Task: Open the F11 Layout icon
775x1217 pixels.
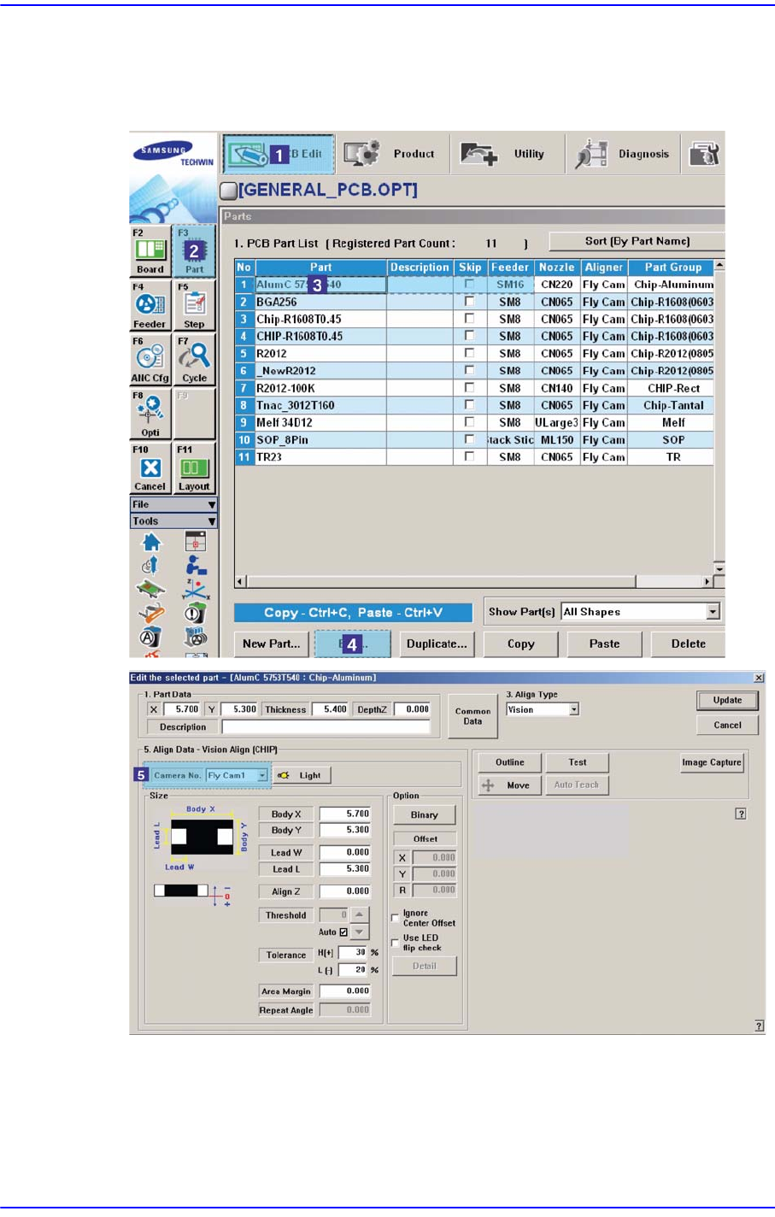Action: 195,468
